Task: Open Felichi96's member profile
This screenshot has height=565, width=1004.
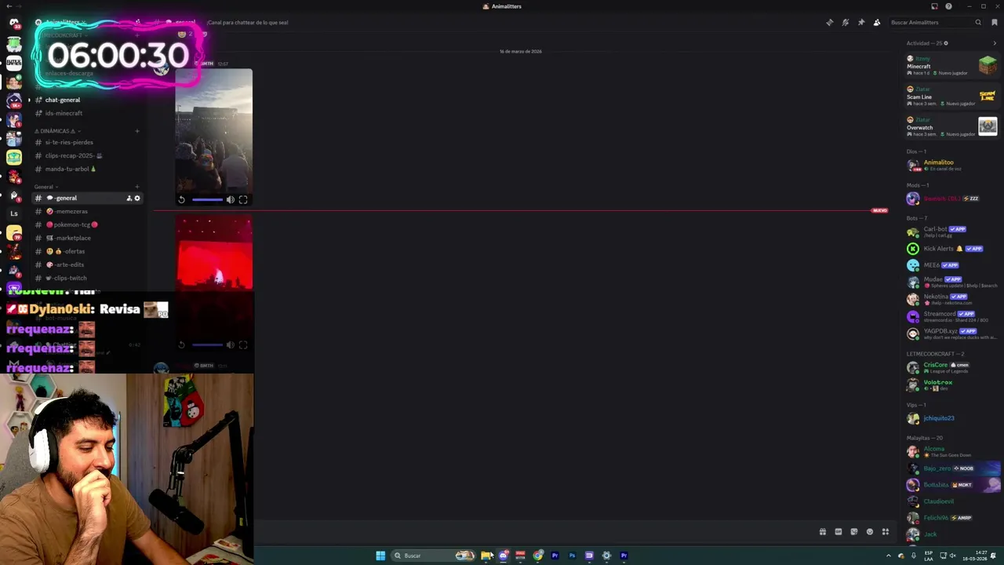Action: [x=951, y=518]
